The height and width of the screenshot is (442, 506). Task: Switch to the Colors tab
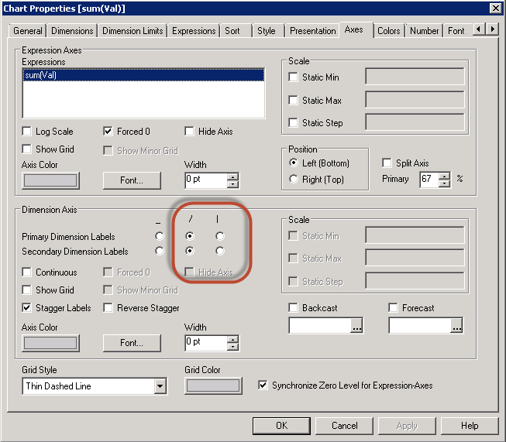[x=388, y=31]
